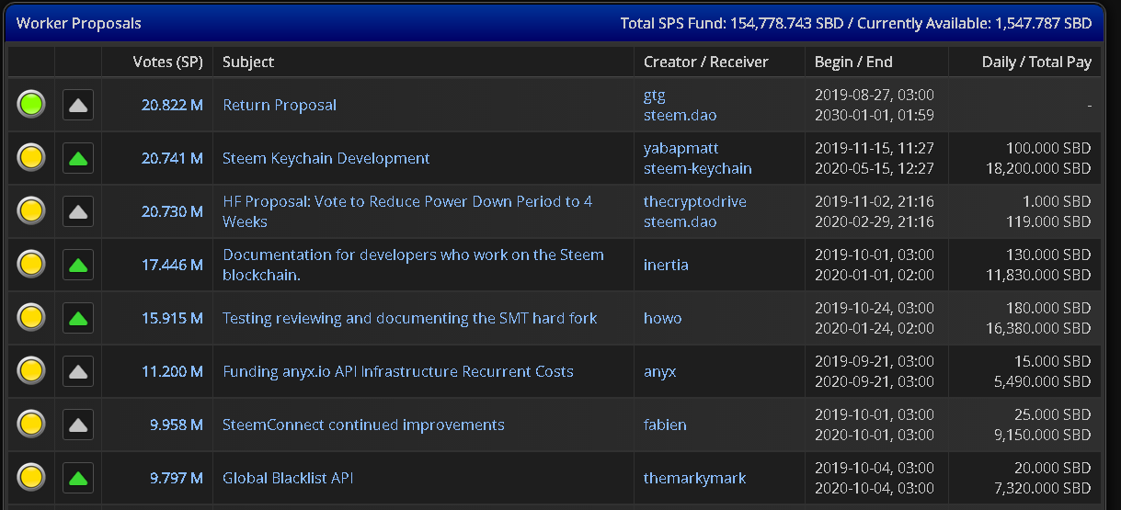Viewport: 1121px width, 510px height.
Task: Open HF Proposal Reduce Power Down Period link
Action: point(407,211)
